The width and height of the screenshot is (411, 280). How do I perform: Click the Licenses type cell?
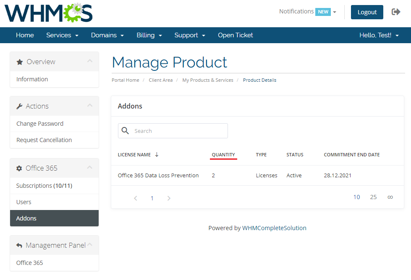[x=267, y=175]
